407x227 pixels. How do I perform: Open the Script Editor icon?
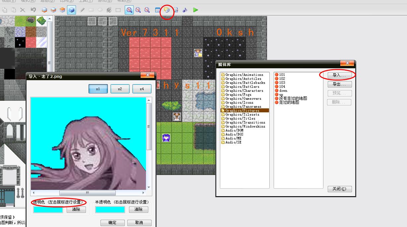[x=176, y=10]
